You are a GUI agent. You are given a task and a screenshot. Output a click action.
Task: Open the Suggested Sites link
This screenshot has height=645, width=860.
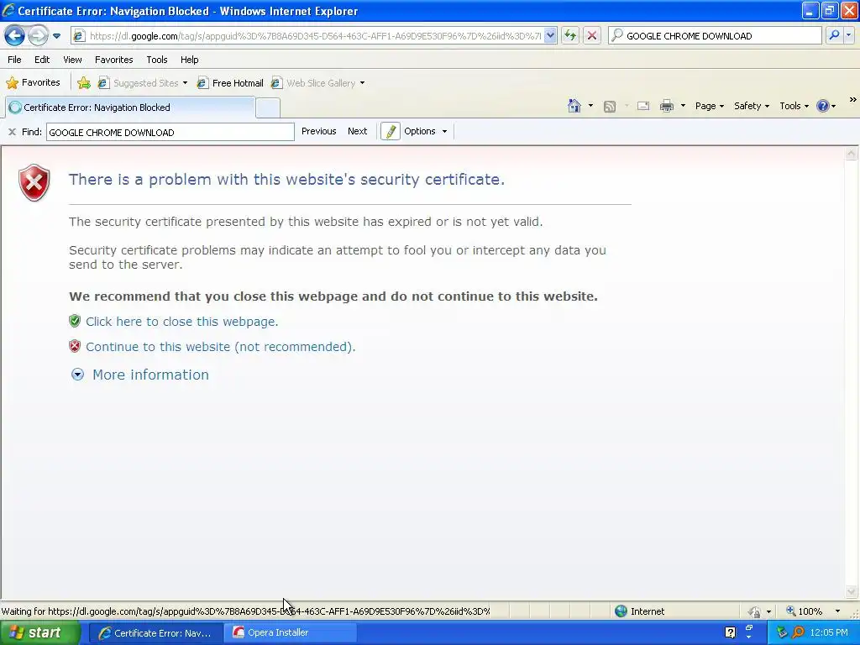(x=143, y=83)
